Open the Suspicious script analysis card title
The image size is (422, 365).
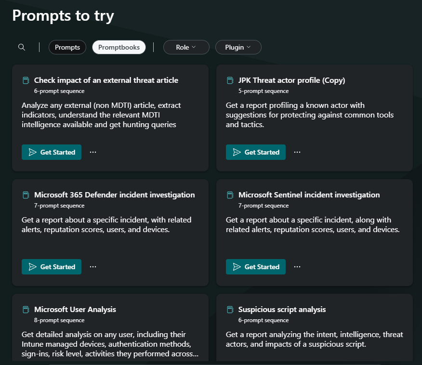click(282, 310)
